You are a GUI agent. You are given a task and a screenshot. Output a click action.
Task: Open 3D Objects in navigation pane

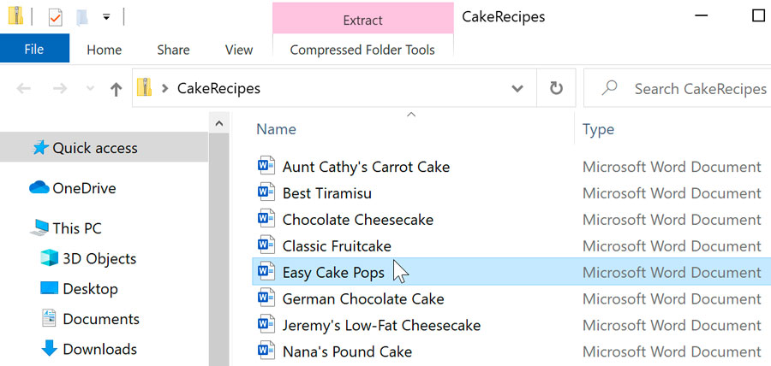click(99, 258)
